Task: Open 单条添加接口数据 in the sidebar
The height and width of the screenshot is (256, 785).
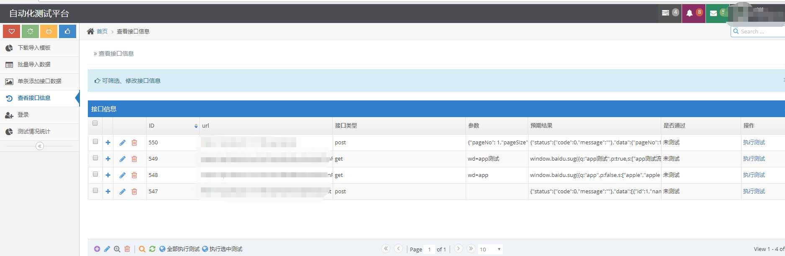Action: tap(39, 82)
